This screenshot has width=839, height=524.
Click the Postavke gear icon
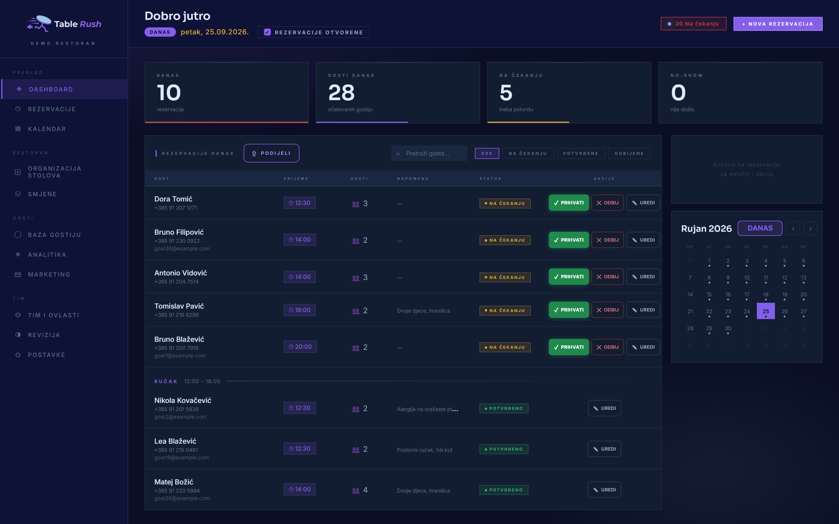click(x=18, y=355)
